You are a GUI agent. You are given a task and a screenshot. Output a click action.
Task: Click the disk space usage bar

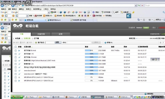coord(142,38)
